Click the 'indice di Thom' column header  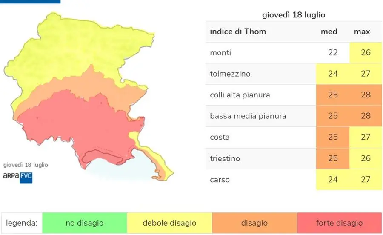tap(238, 32)
